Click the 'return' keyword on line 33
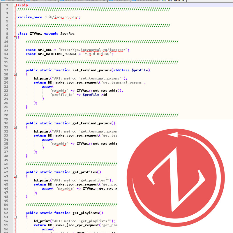 point(40,135)
